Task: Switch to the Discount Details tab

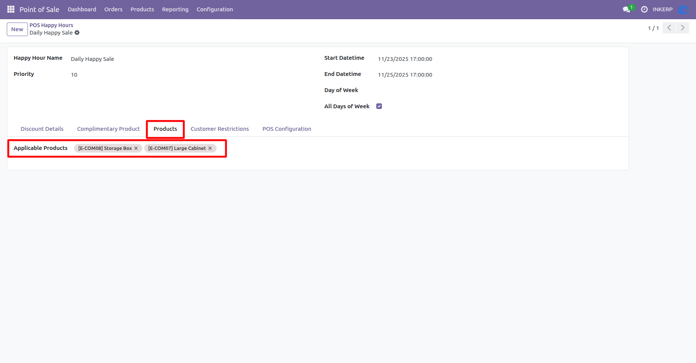Action: coord(42,129)
